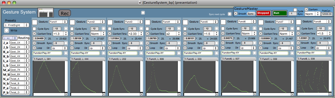Trigger the round button on Funct1's Cycle Sync row
Image resolution: width=335 pixels, height=98 pixels.
[x=66, y=29]
